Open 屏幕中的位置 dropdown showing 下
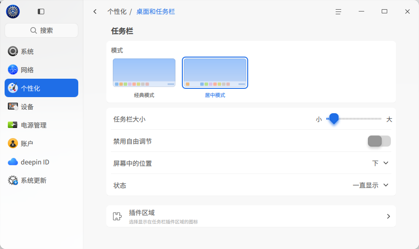The height and width of the screenshot is (249, 419). pos(380,163)
